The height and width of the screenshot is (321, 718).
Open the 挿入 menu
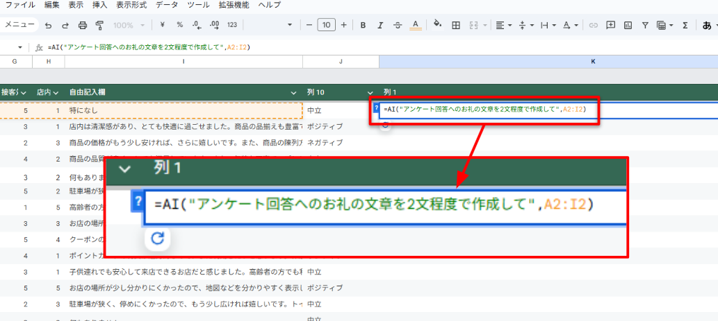tap(99, 6)
